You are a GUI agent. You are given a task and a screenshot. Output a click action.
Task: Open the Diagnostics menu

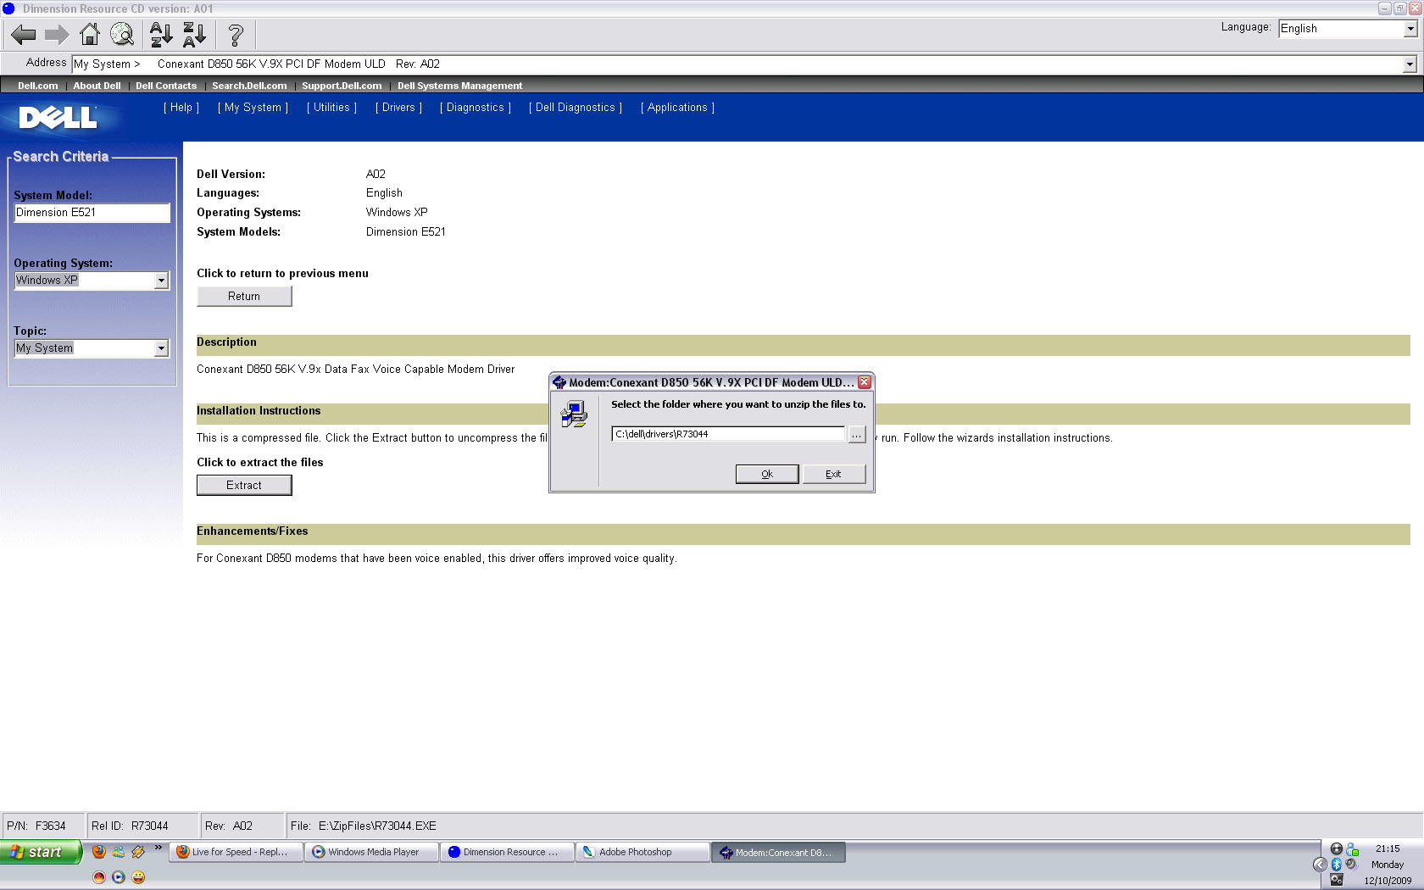coord(476,108)
